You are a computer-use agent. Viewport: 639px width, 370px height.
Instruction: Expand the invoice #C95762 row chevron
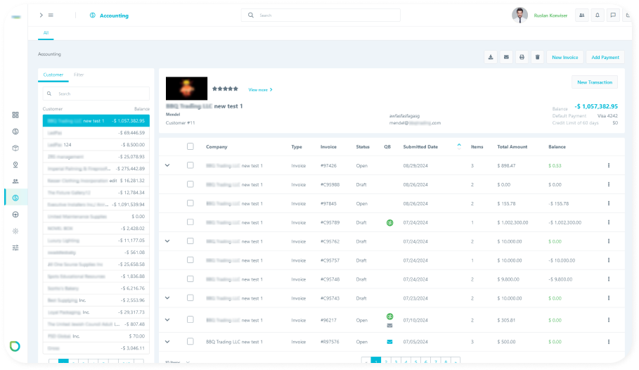[x=167, y=241]
